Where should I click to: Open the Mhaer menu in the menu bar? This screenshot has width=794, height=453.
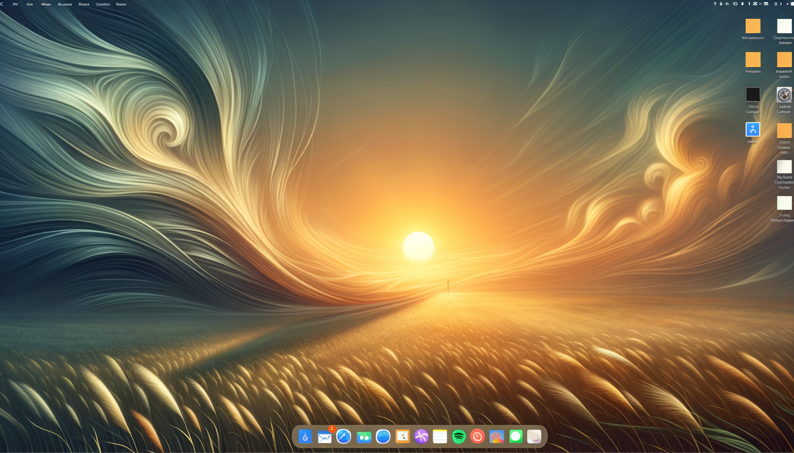pos(46,4)
